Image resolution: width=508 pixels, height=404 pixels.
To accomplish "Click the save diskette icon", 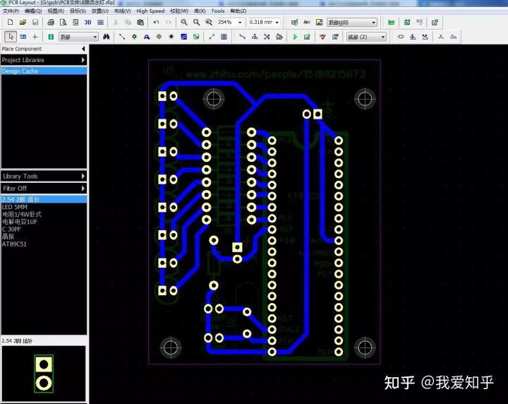I will pyautogui.click(x=35, y=23).
